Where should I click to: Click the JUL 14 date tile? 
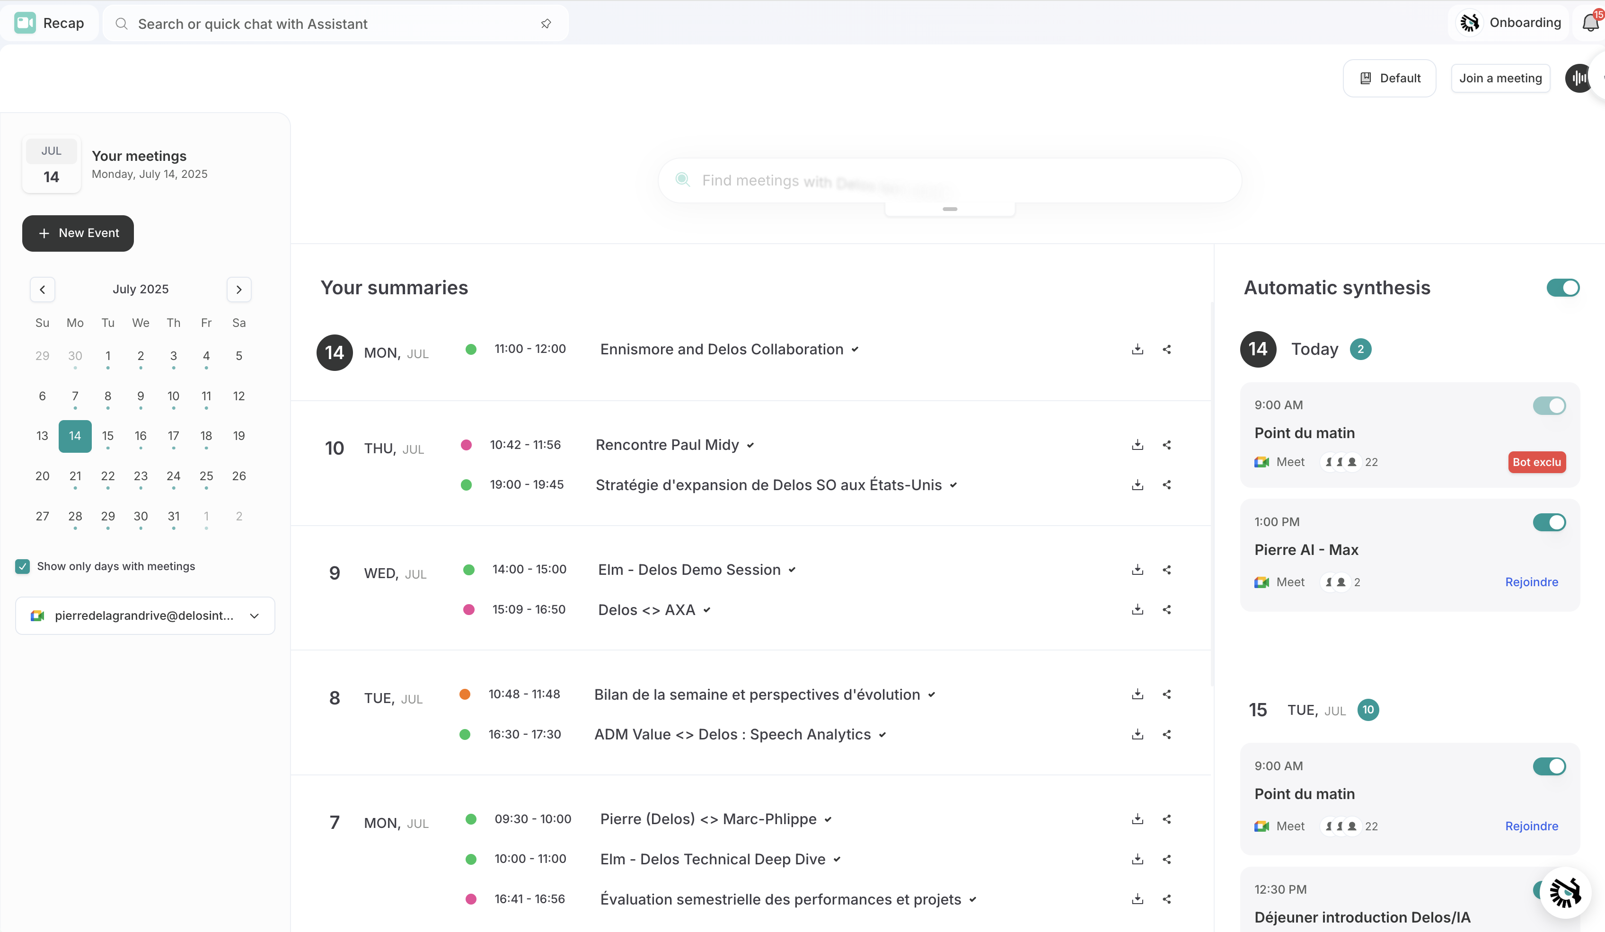click(x=52, y=165)
